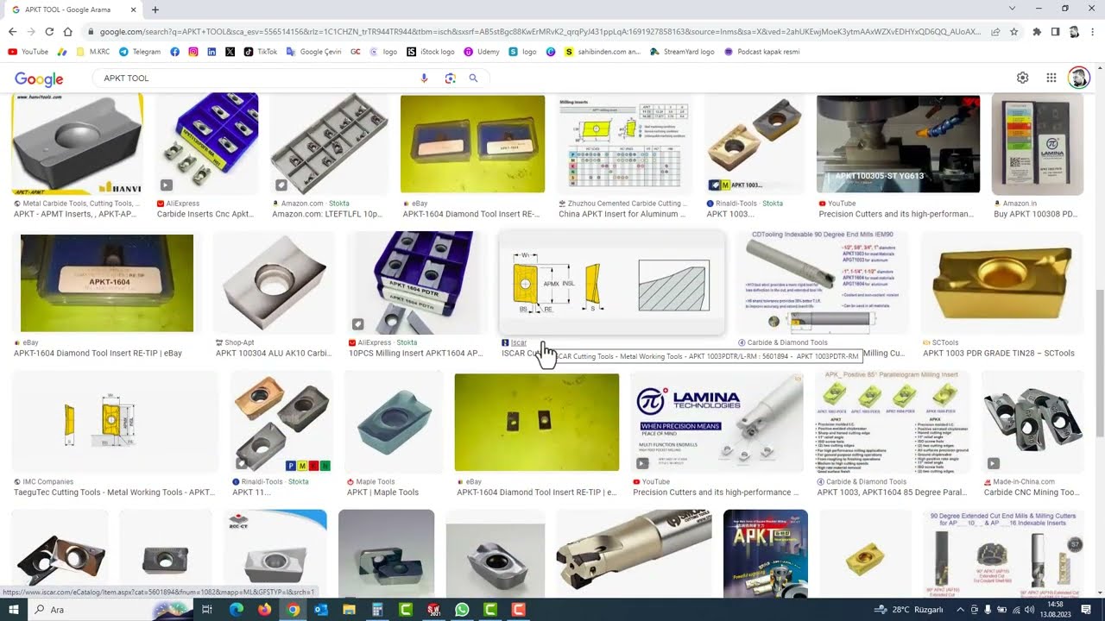Open 'TaeguTec Cutting Tools' result title
Screen dimensions: 1105x621
[x=114, y=492]
